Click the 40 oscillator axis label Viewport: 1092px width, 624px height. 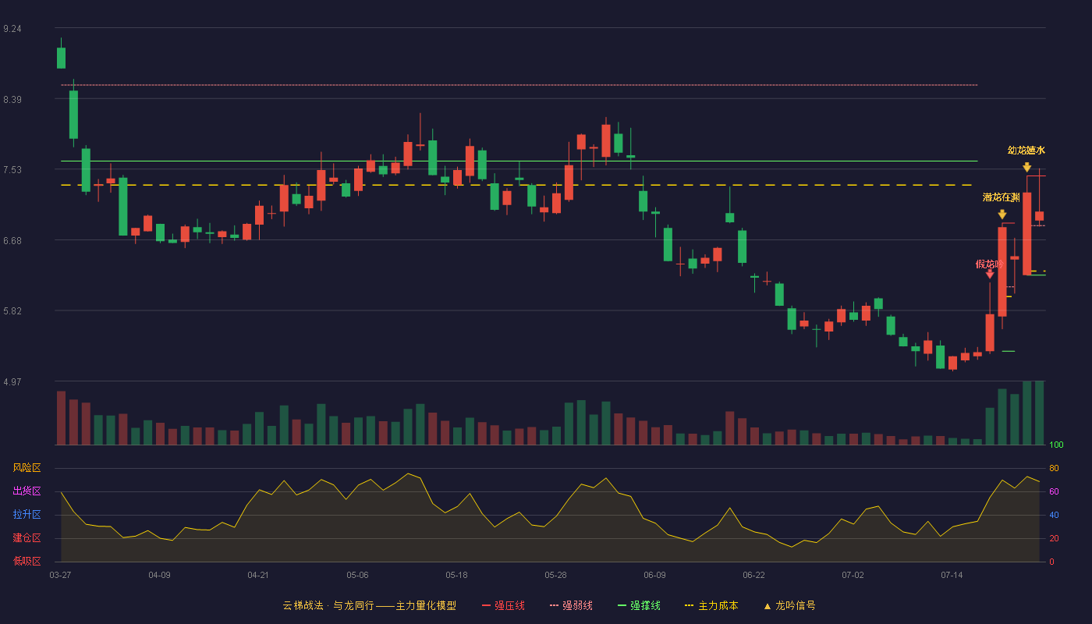point(1054,515)
